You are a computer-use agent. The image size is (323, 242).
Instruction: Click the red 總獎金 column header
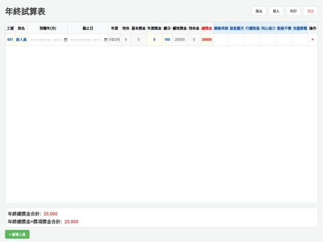click(207, 28)
